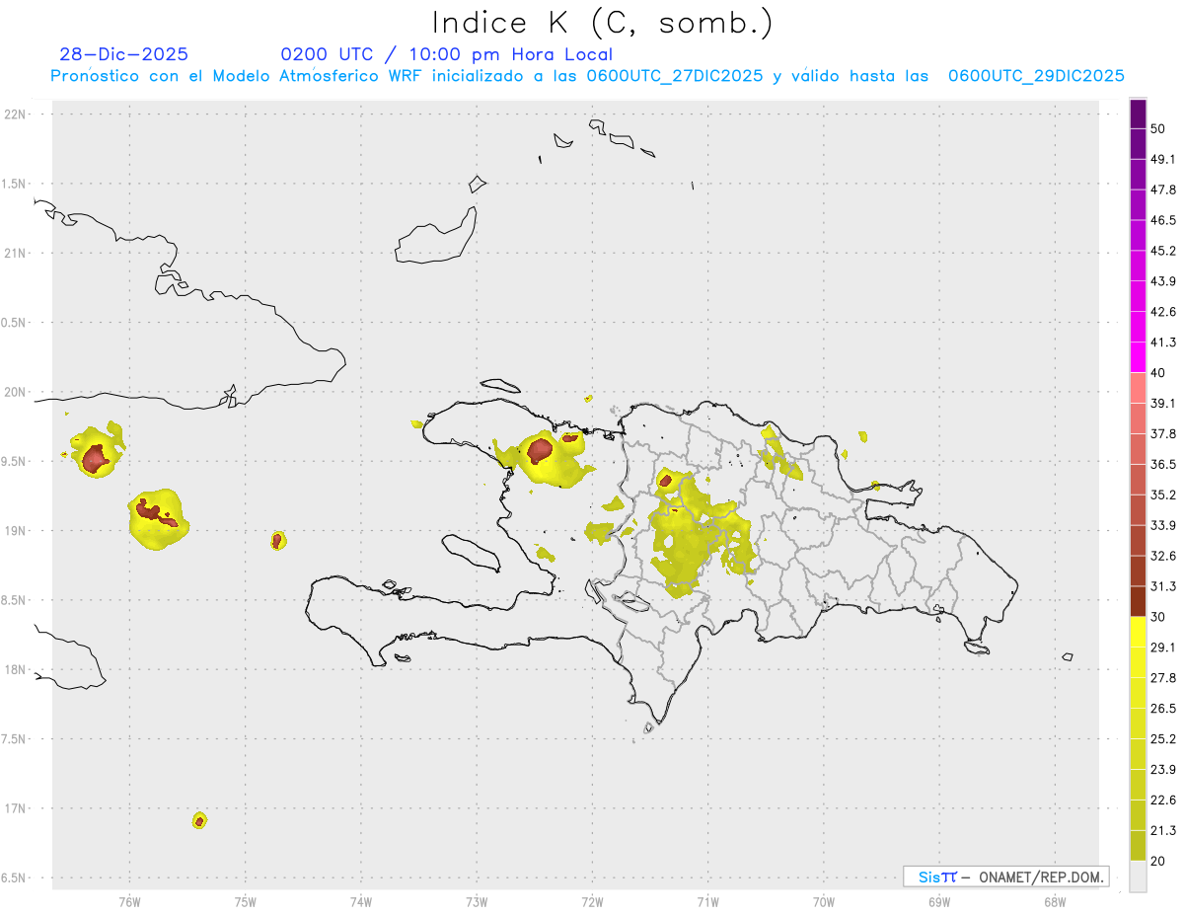Click the map title "Indice K (C, somb.)"

[602, 23]
